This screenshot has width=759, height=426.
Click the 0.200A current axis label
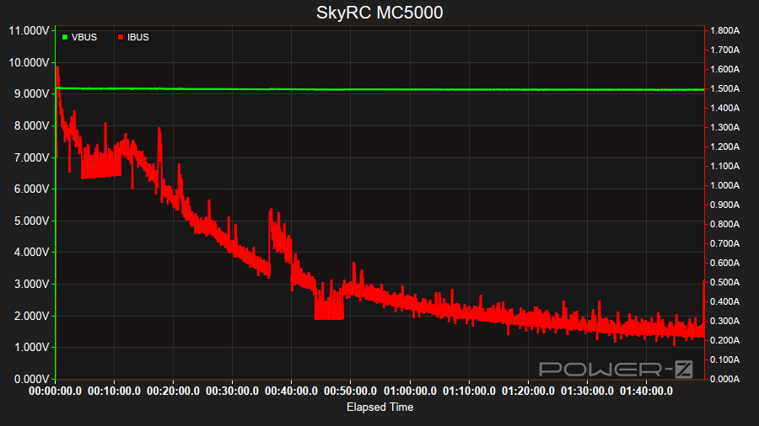pos(724,340)
